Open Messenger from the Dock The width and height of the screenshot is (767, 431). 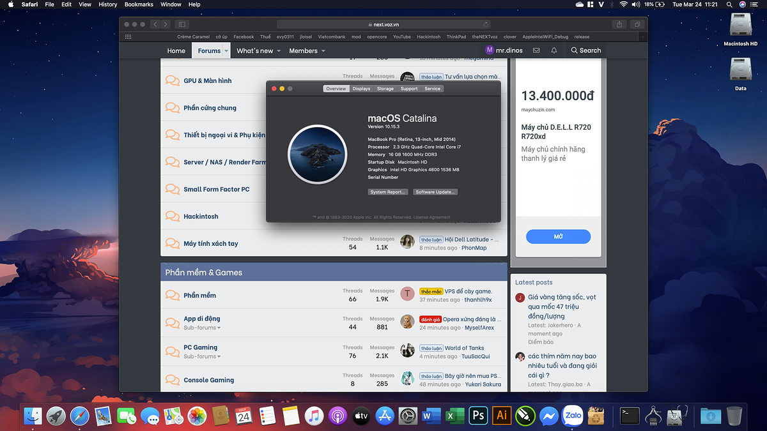click(548, 416)
